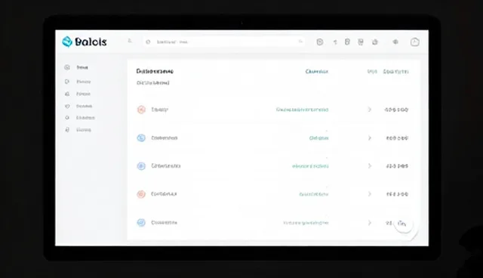Image resolution: width=483 pixels, height=278 pixels.
Task: Select the sixth, last item in the sidebar
Action: (x=78, y=130)
